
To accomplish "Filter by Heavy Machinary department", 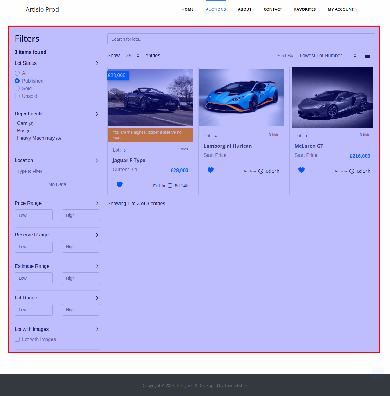I will point(39,138).
